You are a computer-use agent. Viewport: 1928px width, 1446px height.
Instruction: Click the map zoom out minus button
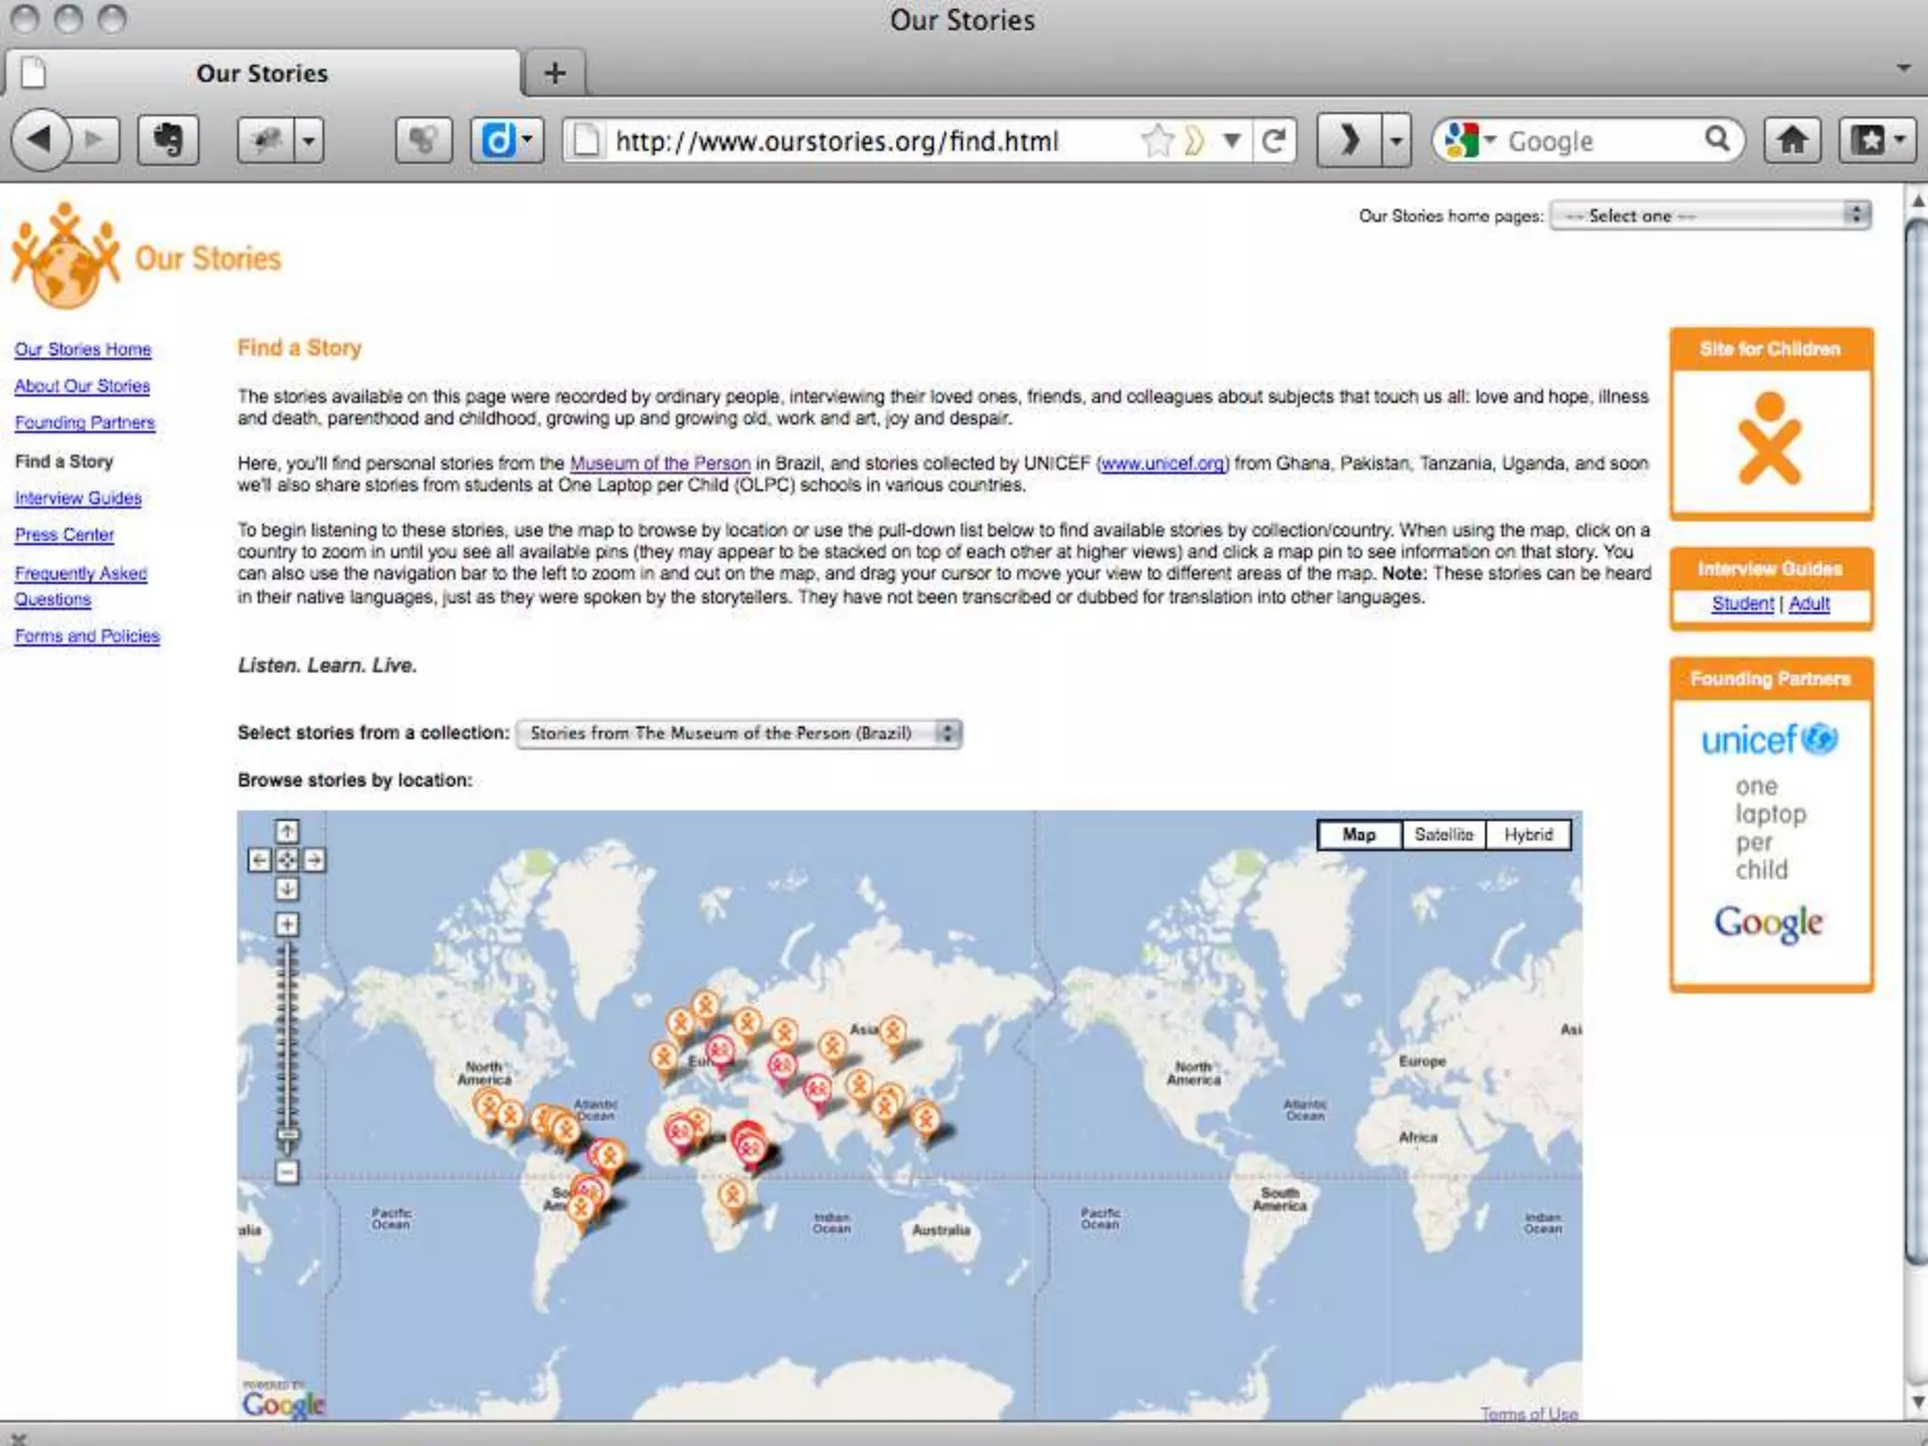[287, 1172]
